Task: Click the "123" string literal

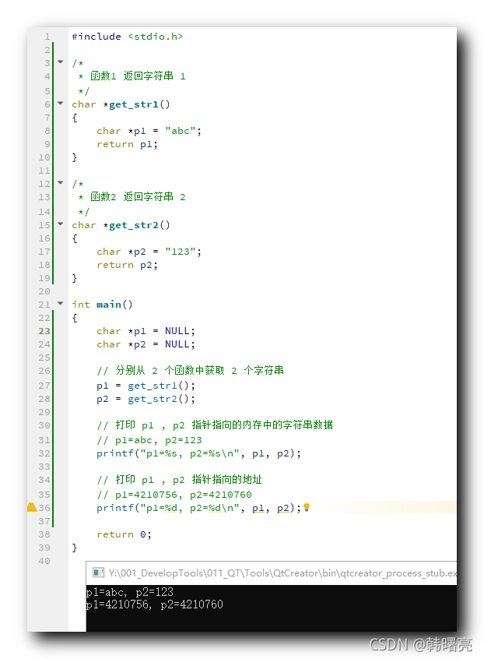Action: (x=181, y=252)
